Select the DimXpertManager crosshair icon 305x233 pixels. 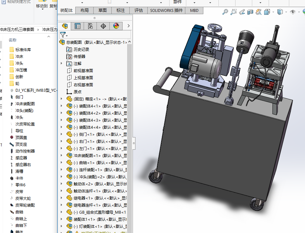point(103,26)
